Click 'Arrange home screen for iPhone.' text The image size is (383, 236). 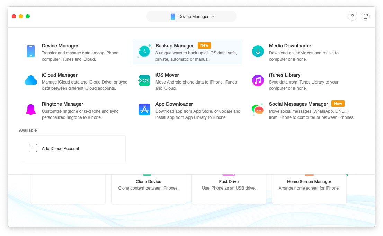tap(309, 188)
